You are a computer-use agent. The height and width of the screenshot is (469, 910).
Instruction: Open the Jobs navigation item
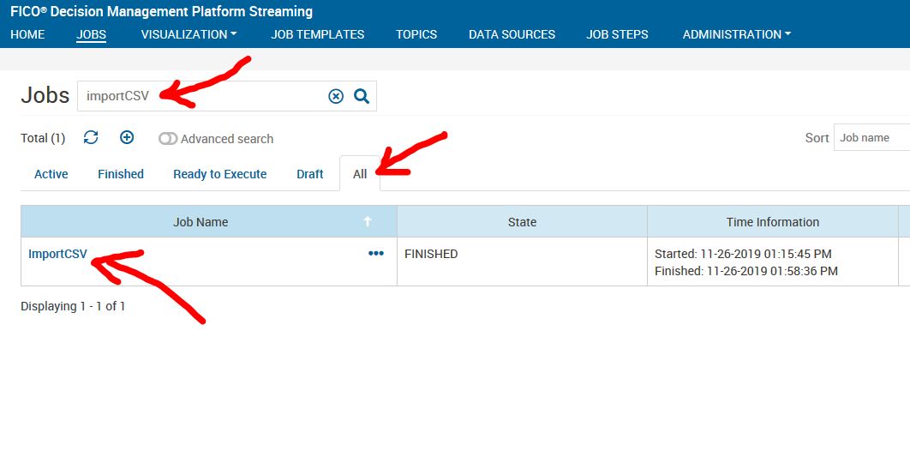pyautogui.click(x=91, y=34)
